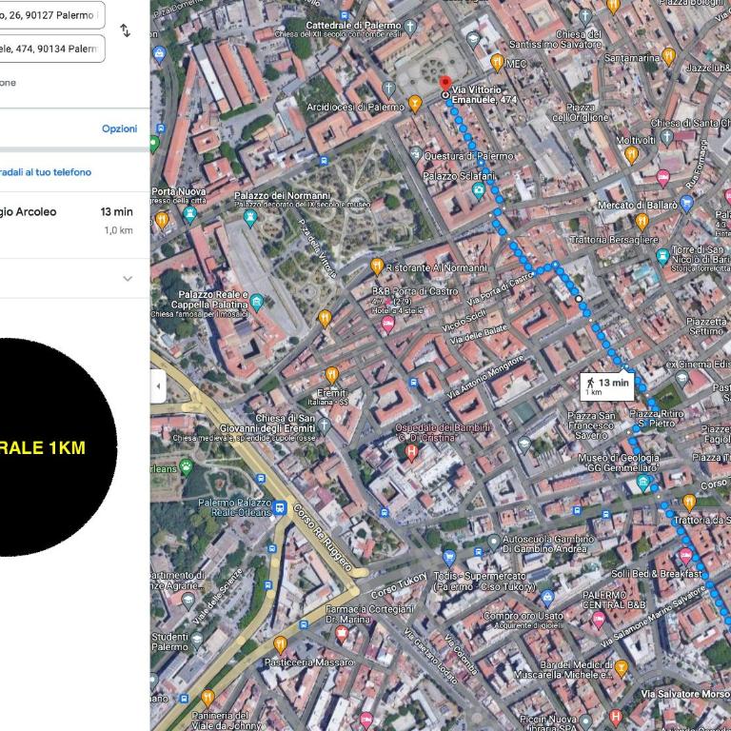The image size is (731, 731).
Task: Click the Bar dei Medici di Muscarella marker
Action: pos(621,667)
